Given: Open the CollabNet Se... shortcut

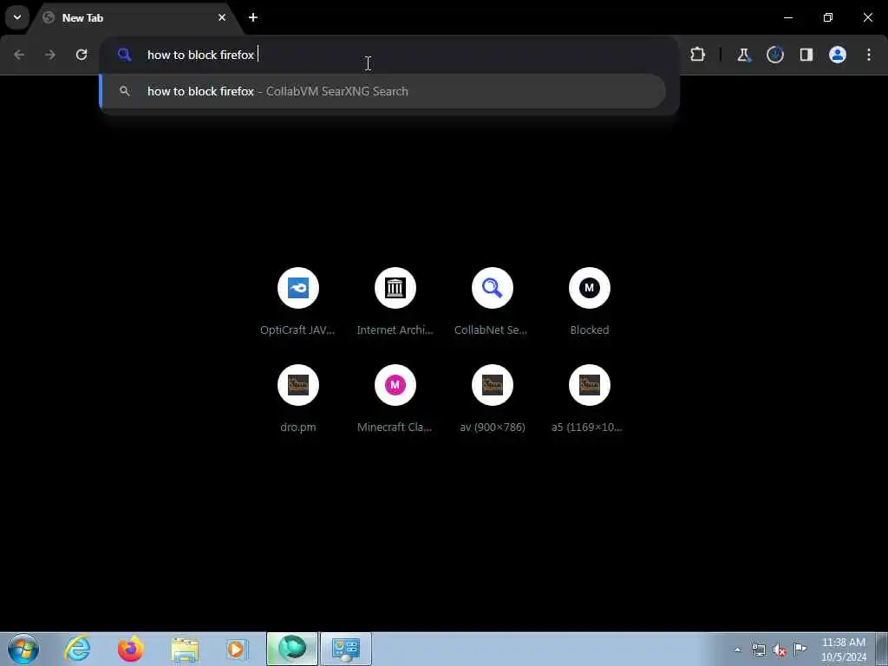Looking at the screenshot, I should [x=493, y=302].
